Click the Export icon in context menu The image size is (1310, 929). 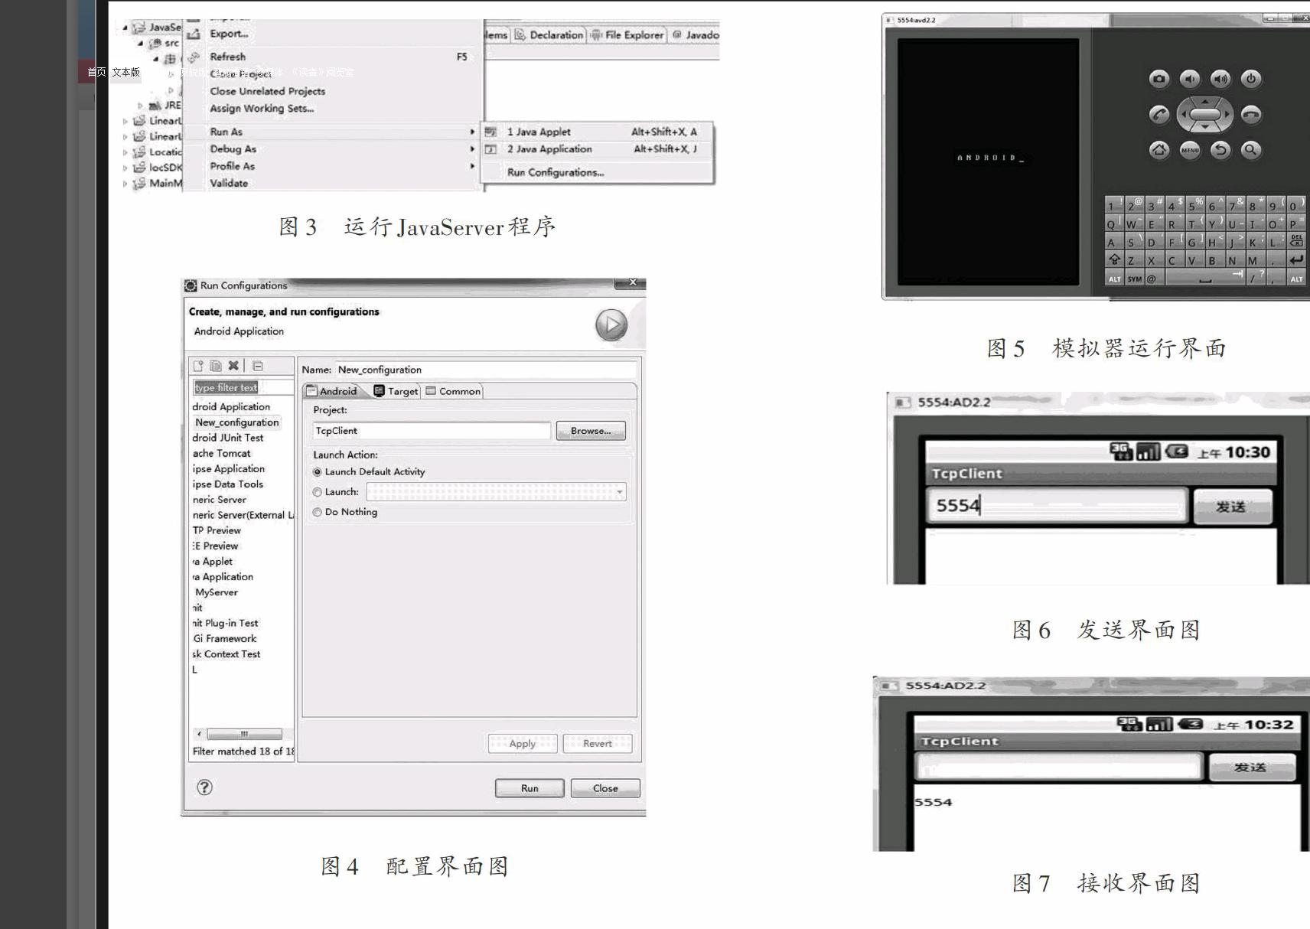tap(194, 34)
